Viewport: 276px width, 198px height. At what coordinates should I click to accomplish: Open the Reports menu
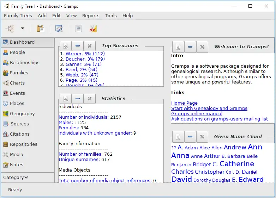[x=91, y=16]
